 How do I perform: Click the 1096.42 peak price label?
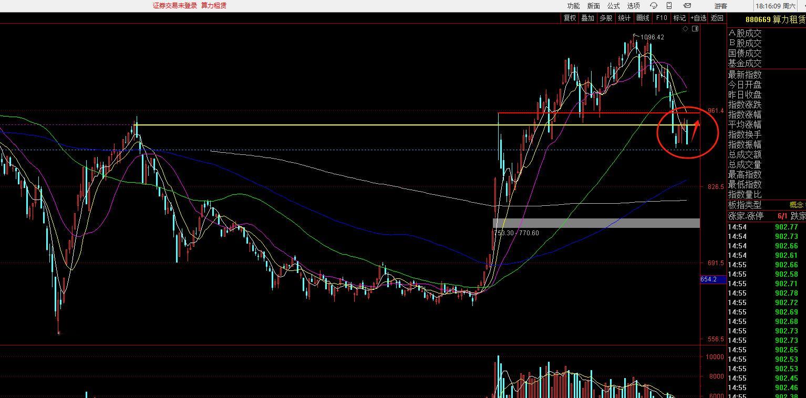(x=653, y=37)
